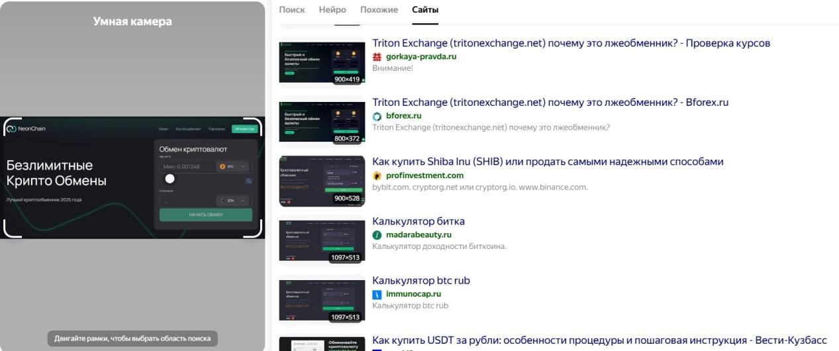Open Triton Exchange result ending with Bforex.ru
The height and width of the screenshot is (351, 839).
(550, 103)
